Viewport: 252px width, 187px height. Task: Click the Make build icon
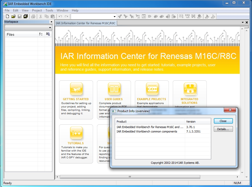pos(187,16)
